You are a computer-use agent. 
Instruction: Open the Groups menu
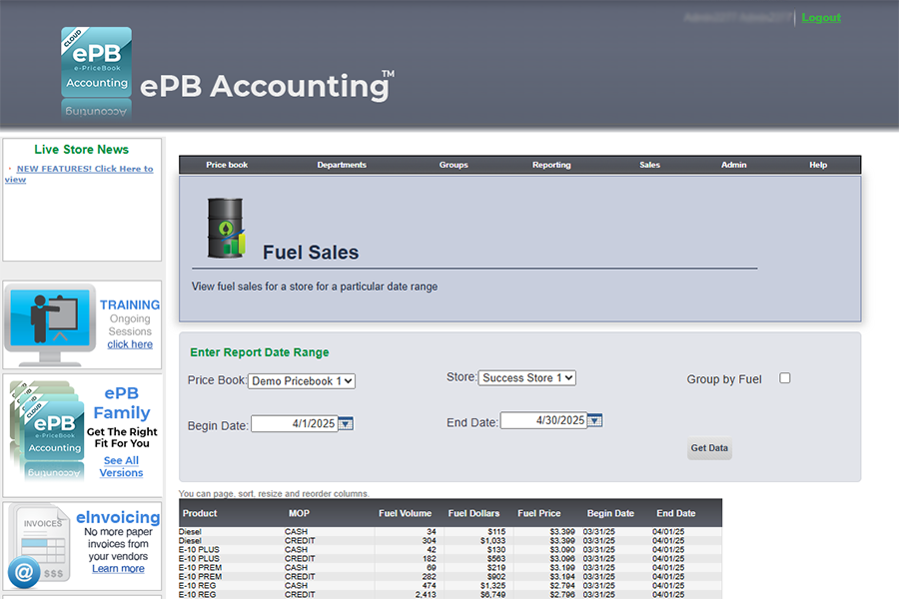coord(453,165)
